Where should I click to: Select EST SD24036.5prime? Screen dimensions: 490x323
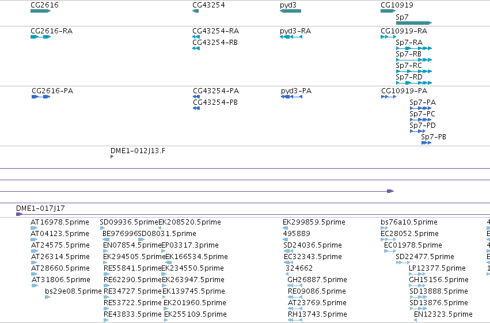288,251
